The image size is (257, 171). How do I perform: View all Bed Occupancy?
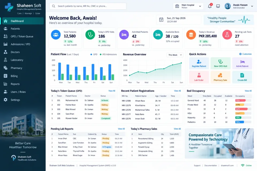[248, 91]
